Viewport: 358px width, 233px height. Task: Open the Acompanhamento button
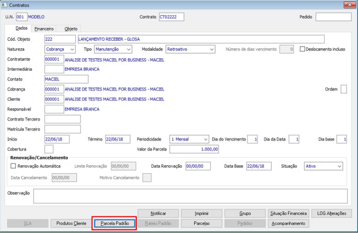pyautogui.click(x=289, y=224)
